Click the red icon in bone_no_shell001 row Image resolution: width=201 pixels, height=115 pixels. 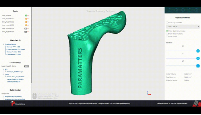[x=28, y=19]
